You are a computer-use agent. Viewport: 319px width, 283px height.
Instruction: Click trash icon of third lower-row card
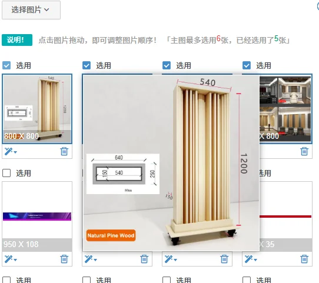pyautogui.click(x=224, y=259)
